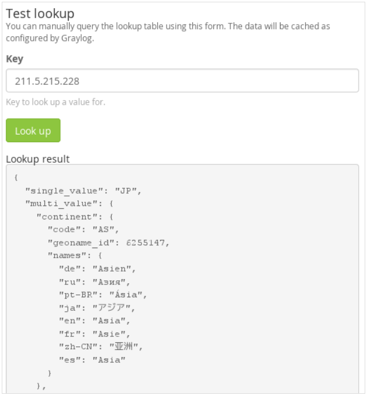
Task: Click the "pt-BR": "Ásia" entry
Action: click(106, 294)
